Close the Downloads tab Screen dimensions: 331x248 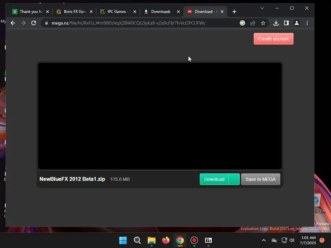178,12
